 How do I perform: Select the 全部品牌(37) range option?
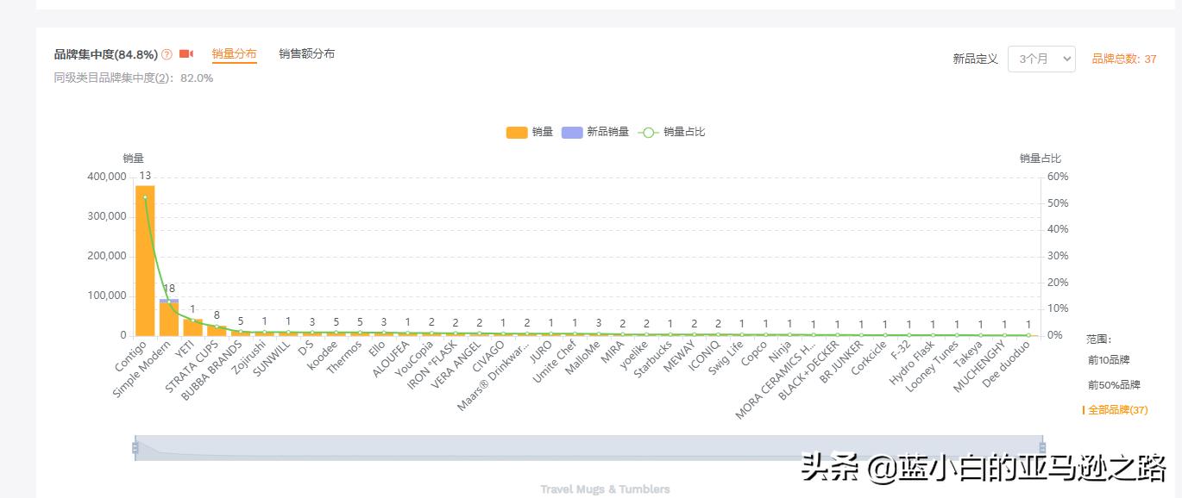[1117, 410]
